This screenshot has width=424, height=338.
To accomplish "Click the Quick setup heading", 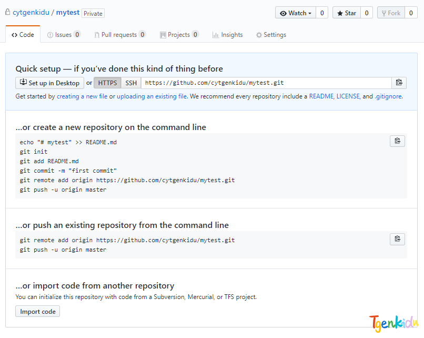I will 119,69.
